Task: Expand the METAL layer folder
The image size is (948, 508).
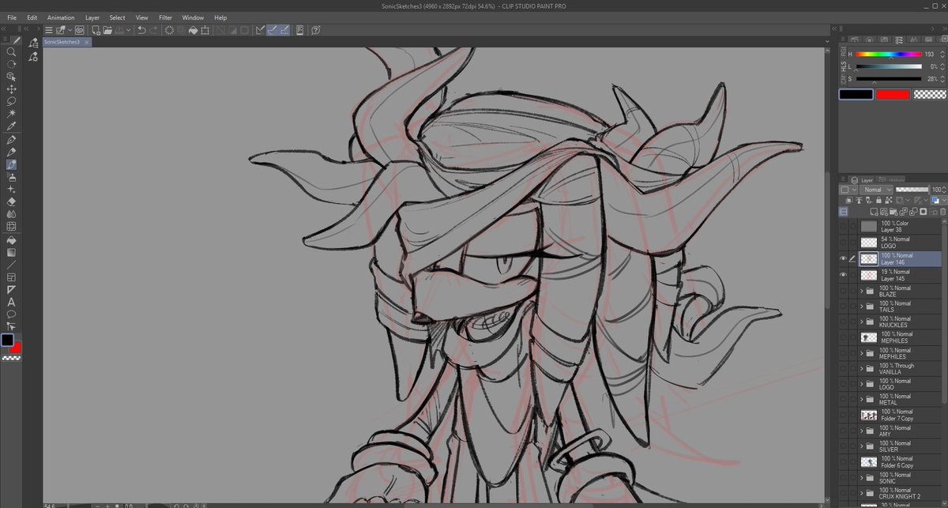Action: 862,400
